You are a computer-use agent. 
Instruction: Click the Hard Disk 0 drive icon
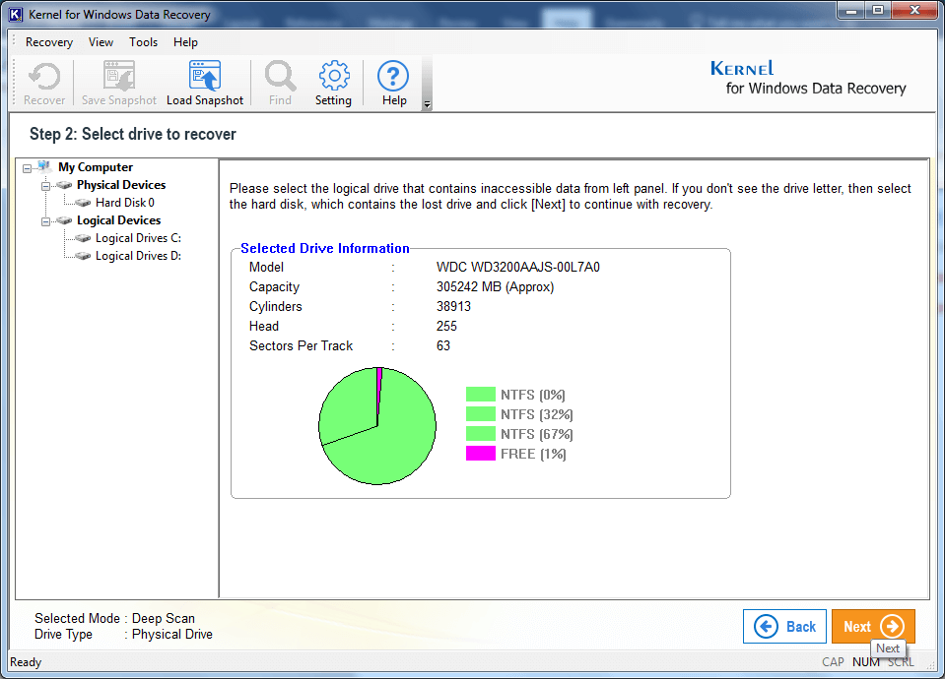83,203
